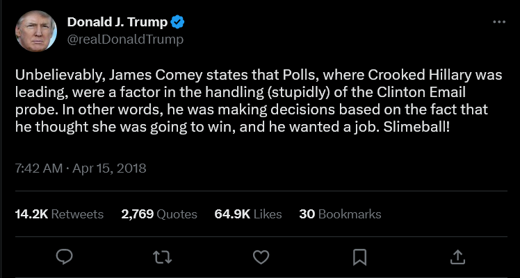Image resolution: width=520 pixels, height=278 pixels.
Task: Click the Donald J. Trump display name
Action: [117, 22]
